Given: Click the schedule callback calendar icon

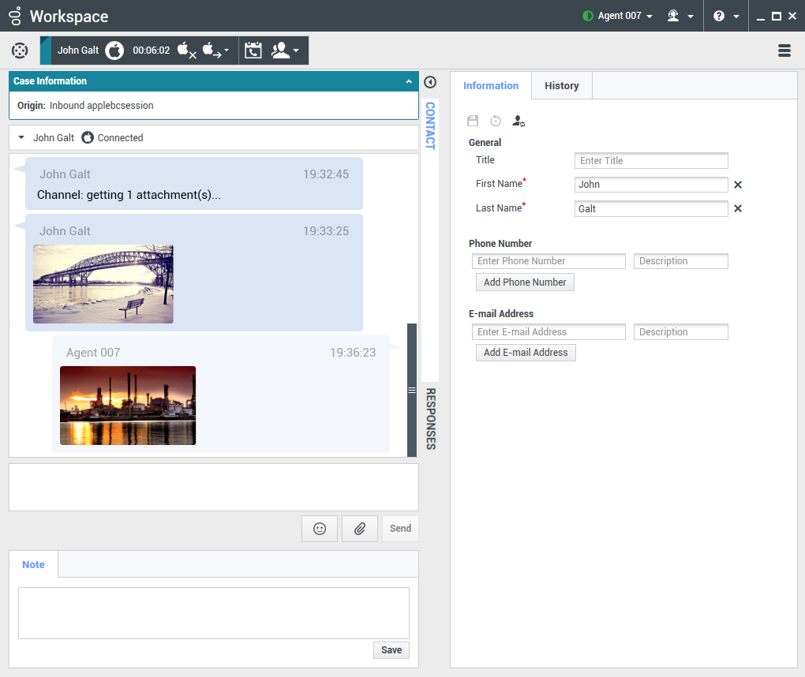Looking at the screenshot, I should click(x=253, y=50).
